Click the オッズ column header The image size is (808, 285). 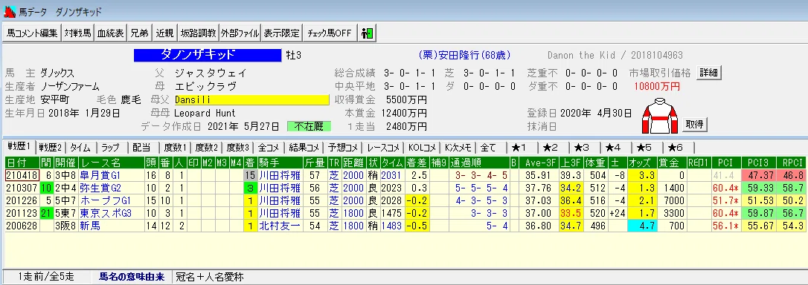click(x=643, y=163)
